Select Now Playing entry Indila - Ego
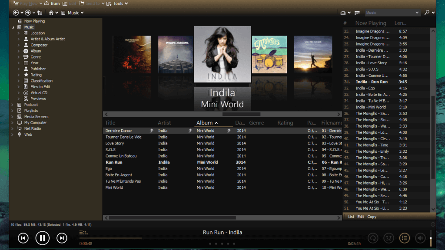The image size is (445, 250). tap(365, 88)
